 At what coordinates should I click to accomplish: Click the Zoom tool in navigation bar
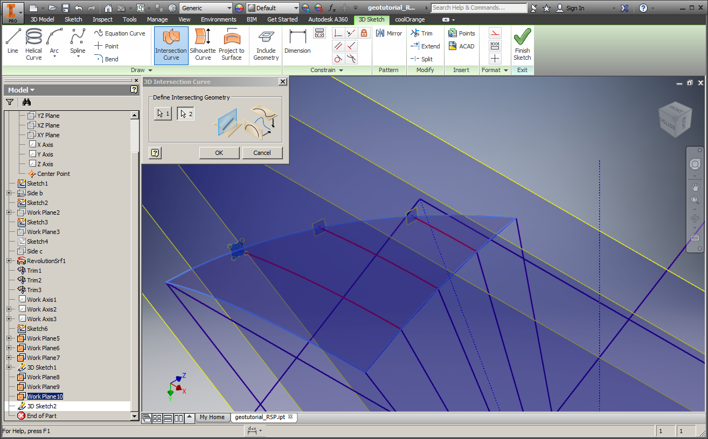695,201
